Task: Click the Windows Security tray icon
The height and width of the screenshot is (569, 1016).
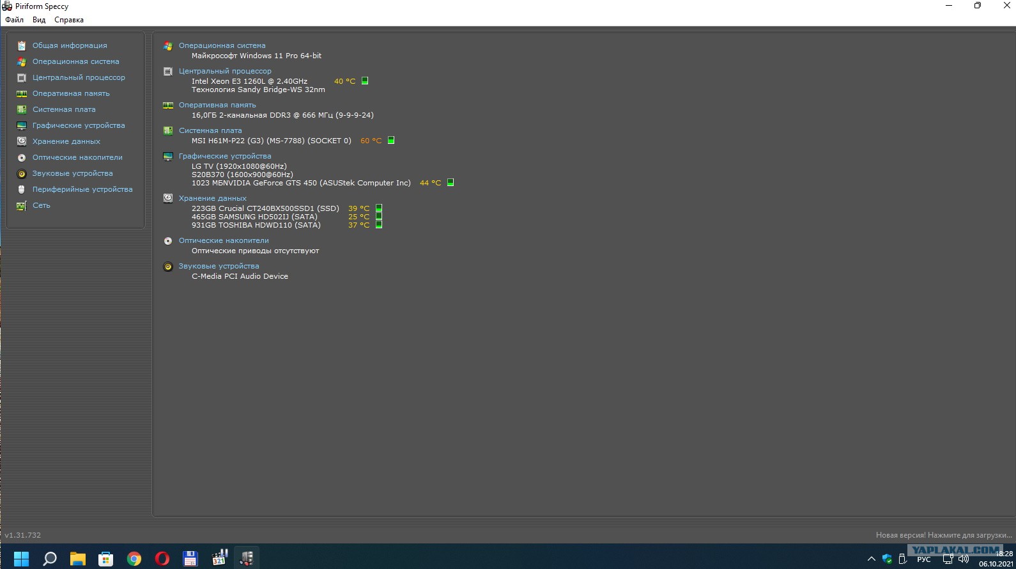Action: point(887,559)
